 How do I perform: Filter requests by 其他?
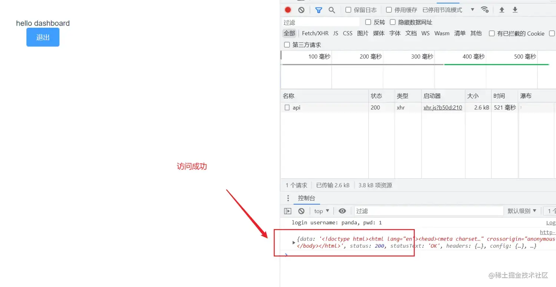476,33
